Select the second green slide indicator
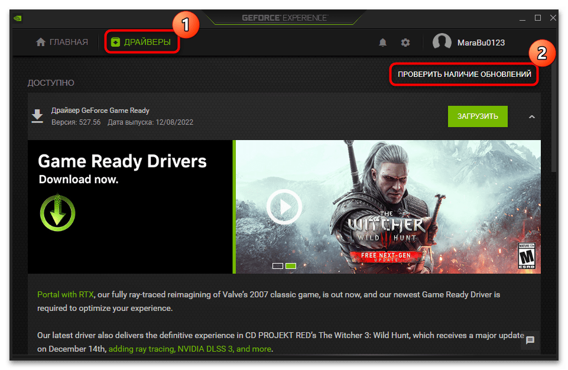 (291, 266)
